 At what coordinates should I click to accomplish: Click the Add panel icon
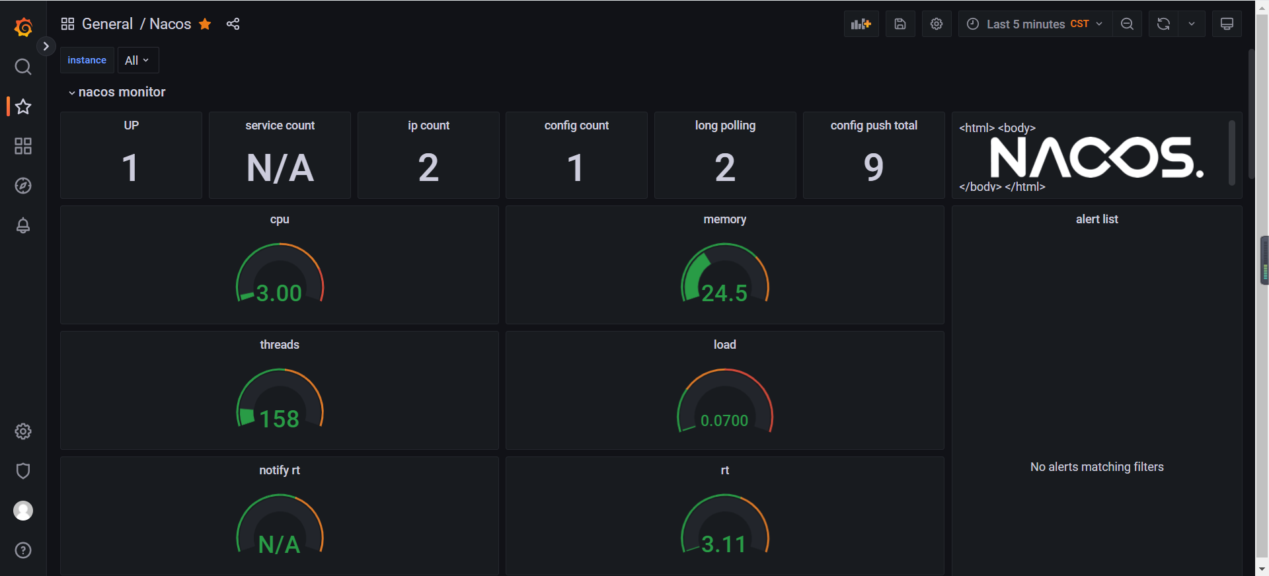[x=861, y=24]
